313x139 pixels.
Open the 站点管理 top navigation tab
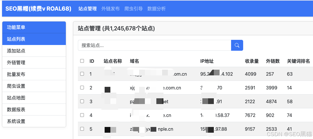(87, 9)
